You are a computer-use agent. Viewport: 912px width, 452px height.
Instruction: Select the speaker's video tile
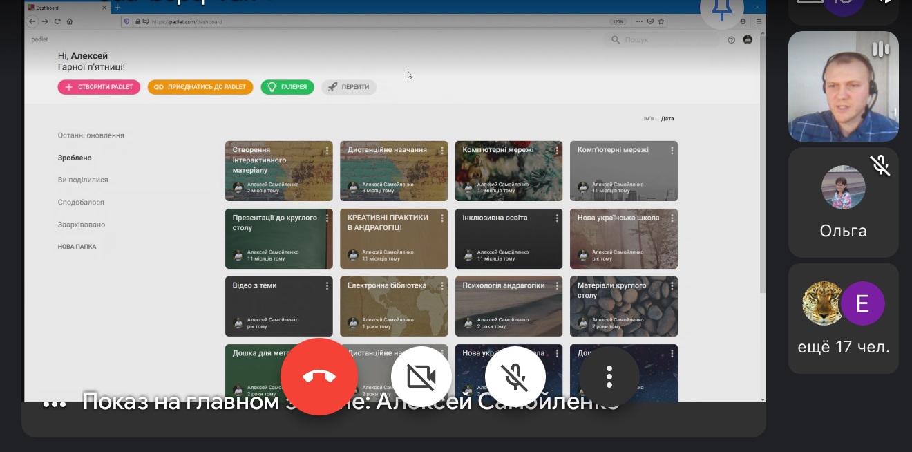[x=844, y=86]
